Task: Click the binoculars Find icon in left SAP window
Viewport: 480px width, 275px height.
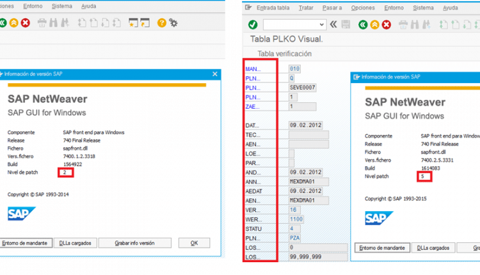Action: [x=53, y=22]
